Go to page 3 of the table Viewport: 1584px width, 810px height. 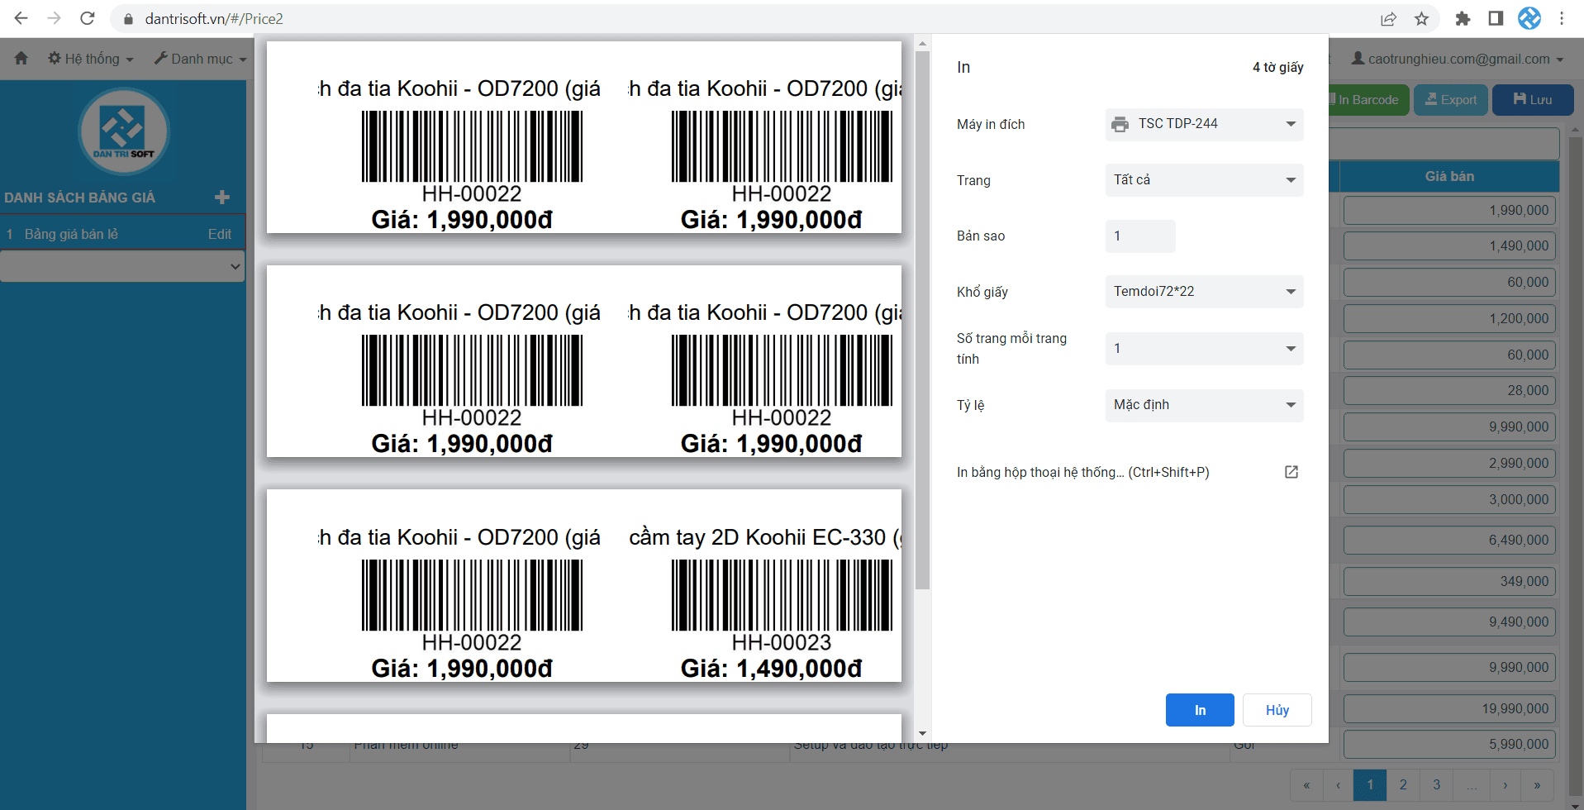1437,785
